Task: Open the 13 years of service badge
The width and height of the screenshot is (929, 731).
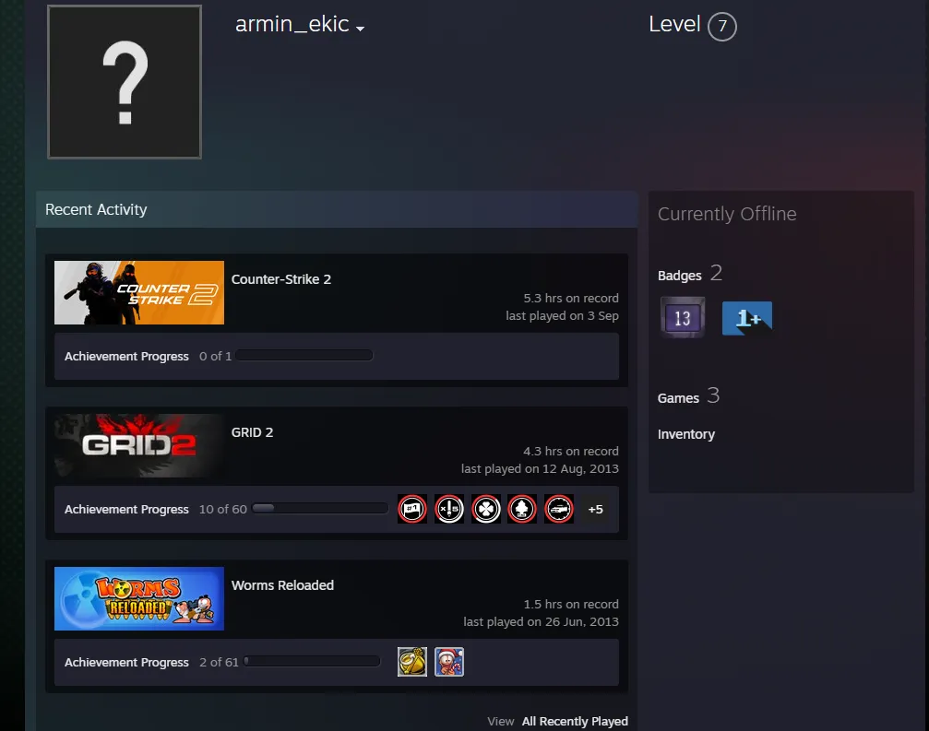Action: (x=683, y=317)
